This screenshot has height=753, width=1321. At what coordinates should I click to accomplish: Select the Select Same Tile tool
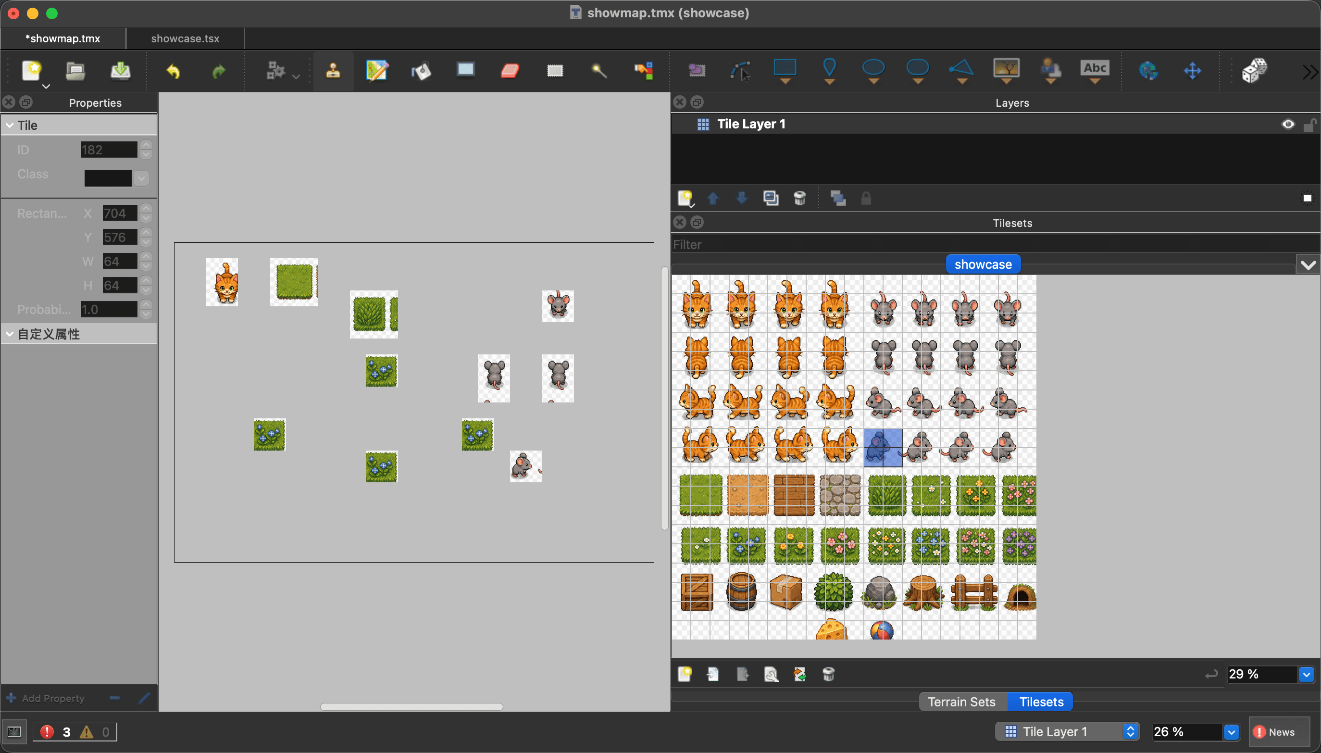tap(644, 70)
